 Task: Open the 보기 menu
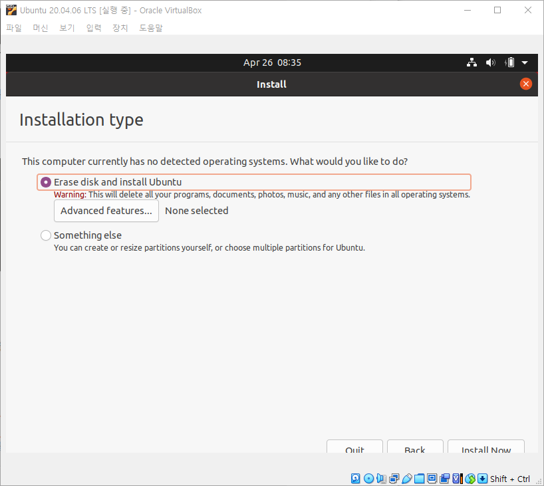point(67,28)
